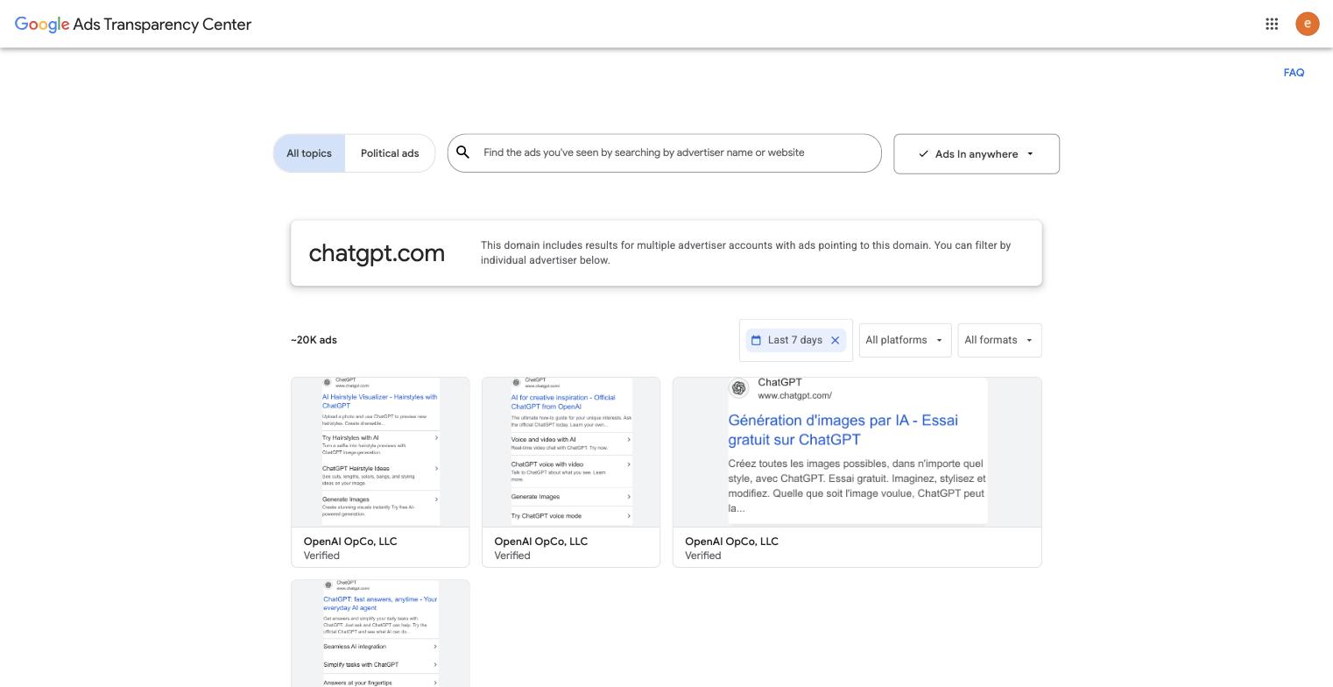The image size is (1333, 687).
Task: Open the ChatGPT fast answers ad
Action: pos(380,633)
